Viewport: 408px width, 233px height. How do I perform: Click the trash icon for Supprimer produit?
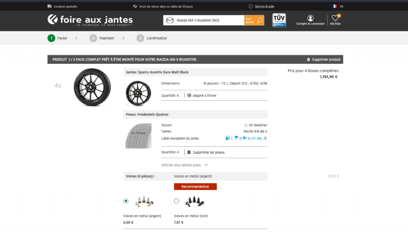(308, 60)
